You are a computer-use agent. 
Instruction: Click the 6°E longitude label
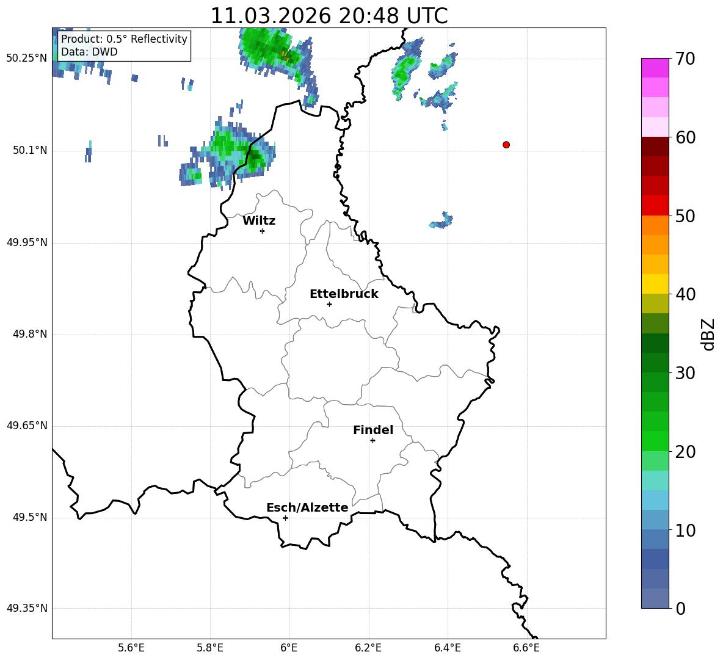point(289,648)
